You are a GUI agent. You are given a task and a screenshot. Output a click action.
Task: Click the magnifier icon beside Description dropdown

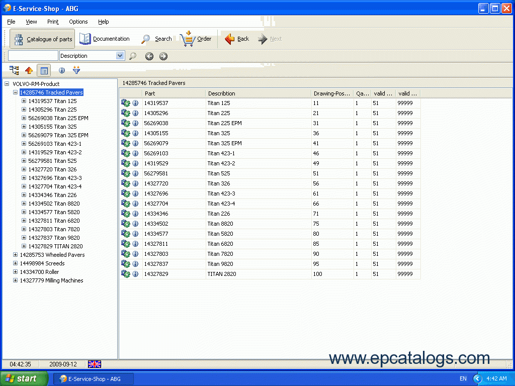[x=133, y=56]
